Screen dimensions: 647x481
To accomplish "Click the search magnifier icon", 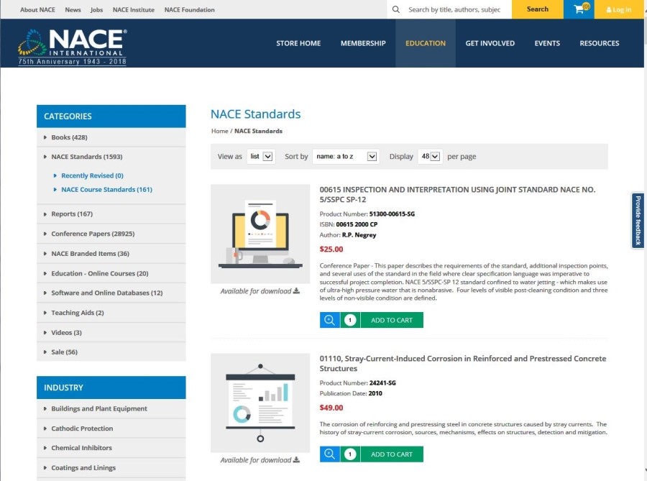I will tap(396, 10).
